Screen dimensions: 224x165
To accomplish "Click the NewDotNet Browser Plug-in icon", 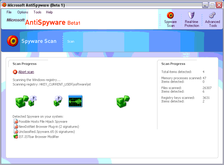I will pos(16,126).
